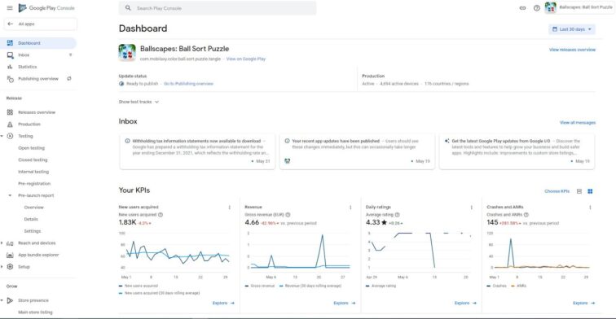Click the Ballscapes app icon in dashboard
Screen dimensions: 616x319
[x=127, y=53]
